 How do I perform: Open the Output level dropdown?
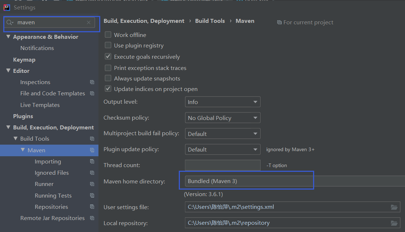click(x=223, y=102)
